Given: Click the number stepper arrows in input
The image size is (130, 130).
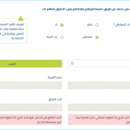Looking at the screenshot, I should click(72, 64).
